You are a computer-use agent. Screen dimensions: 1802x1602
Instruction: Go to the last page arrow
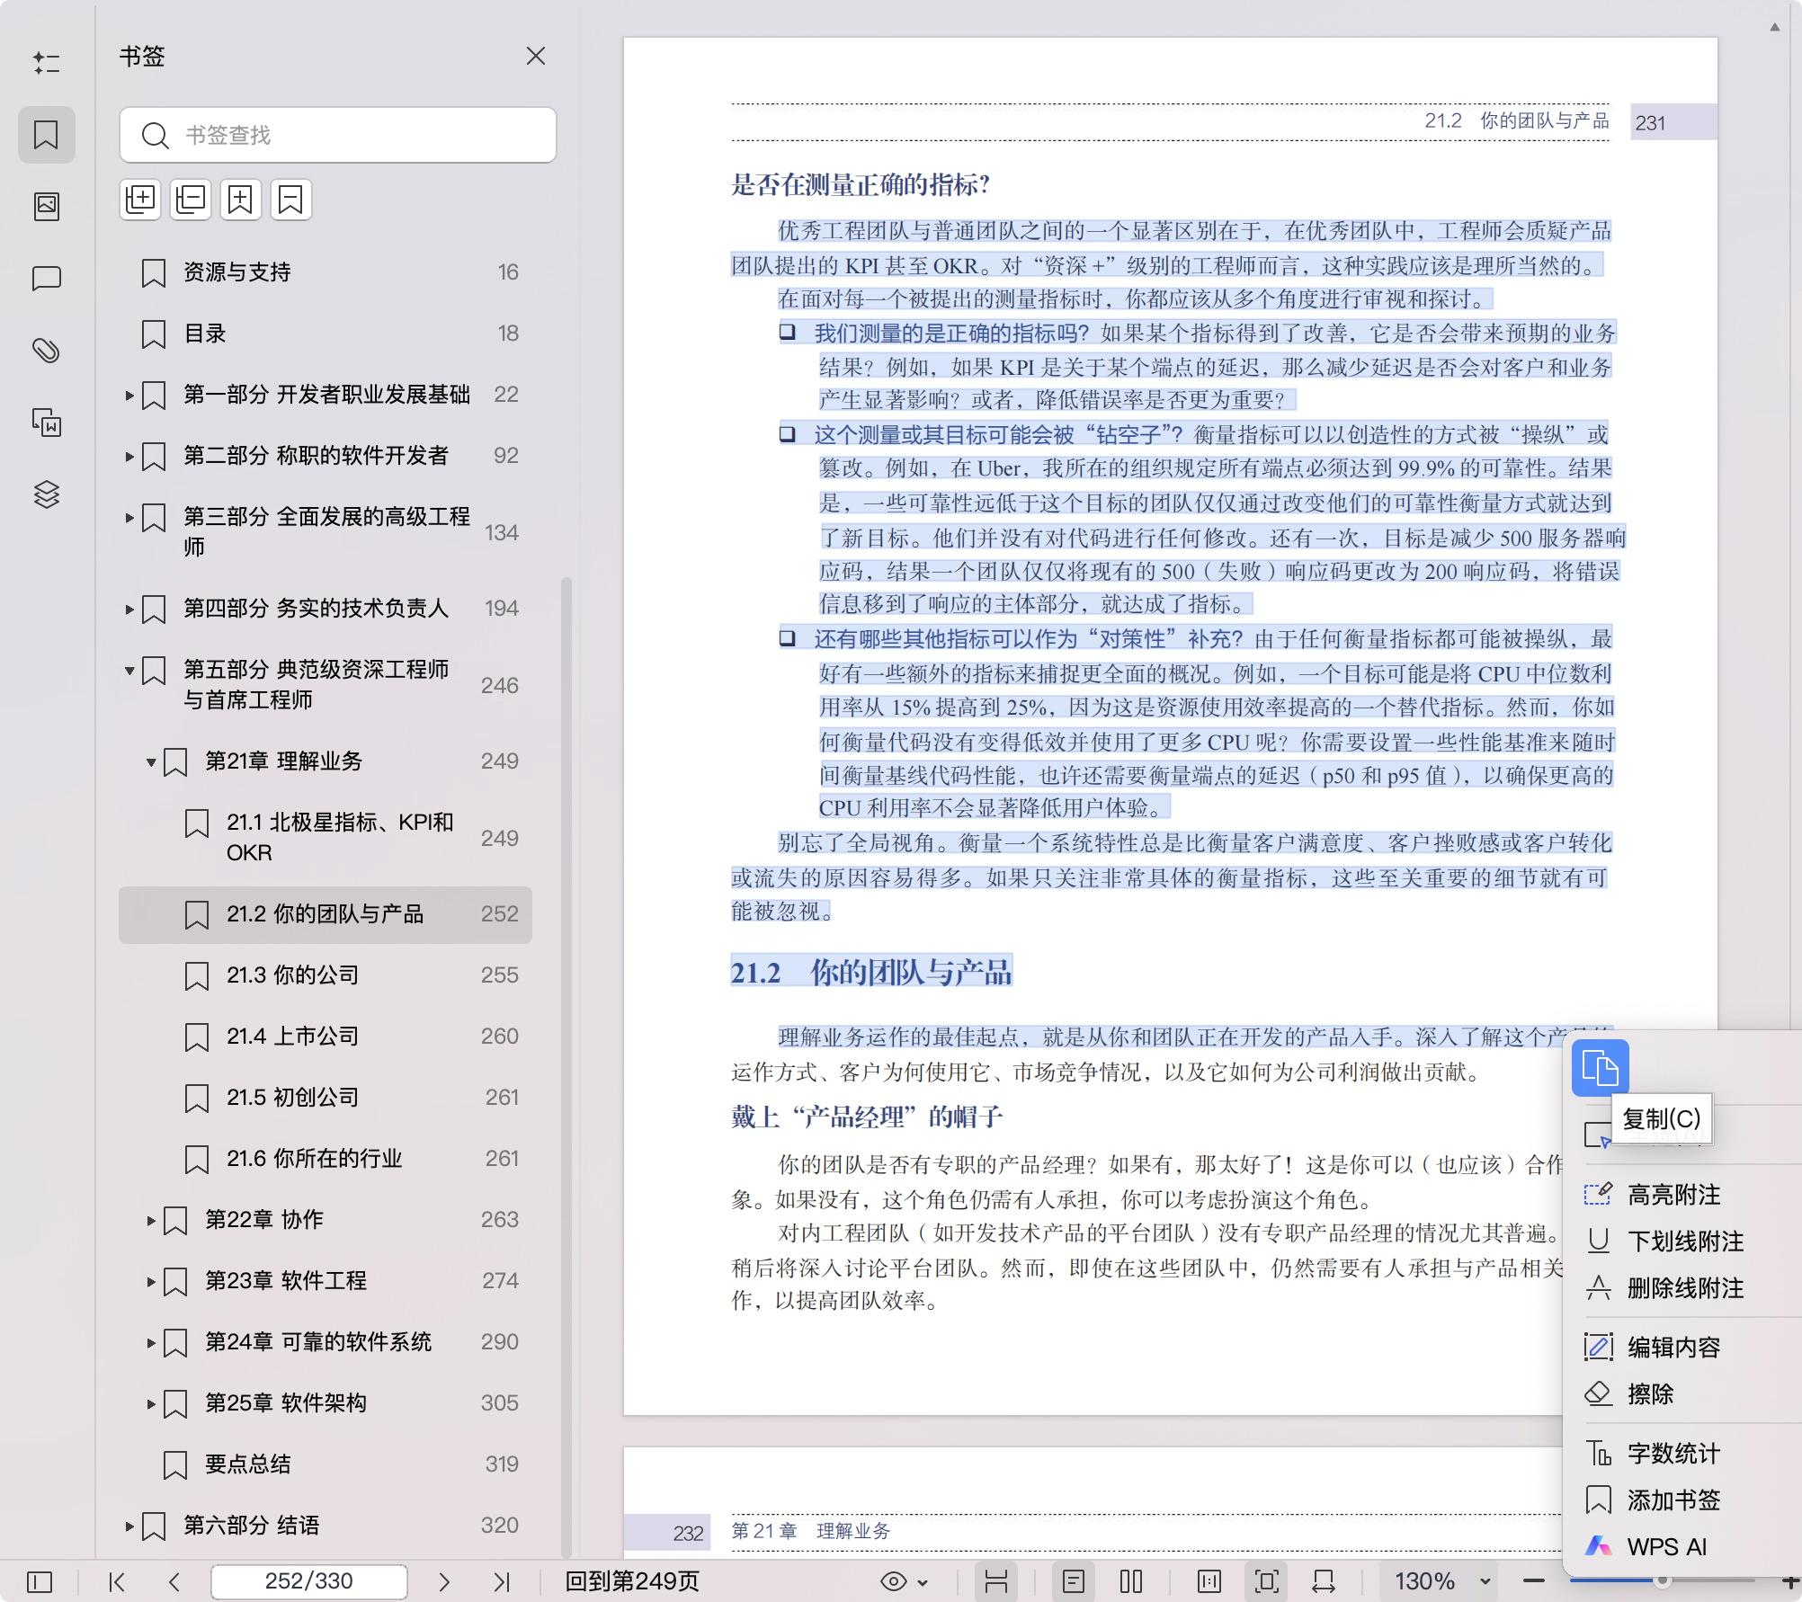pyautogui.click(x=502, y=1581)
